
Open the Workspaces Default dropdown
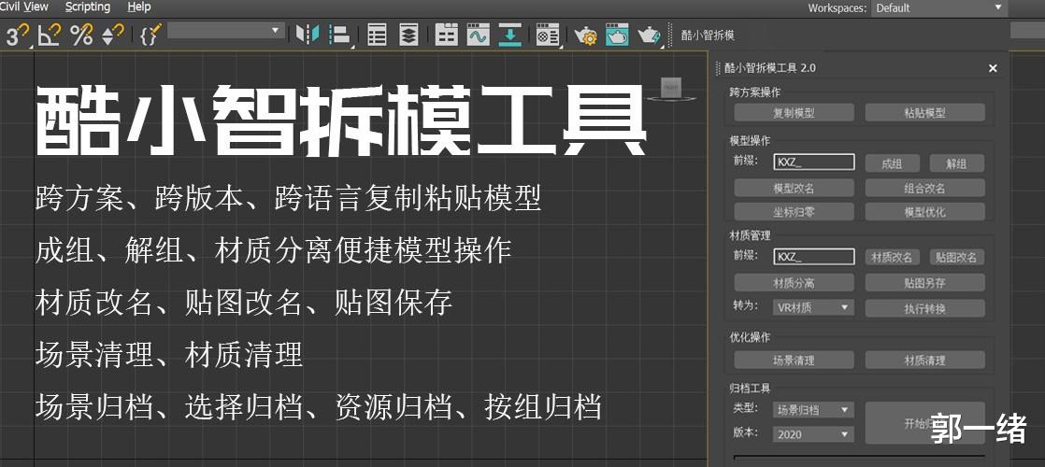pos(938,8)
